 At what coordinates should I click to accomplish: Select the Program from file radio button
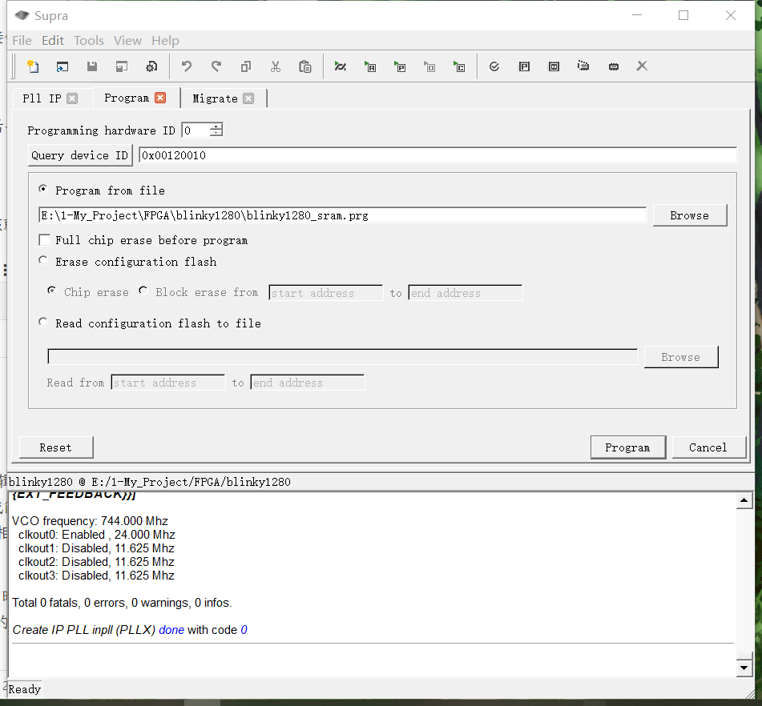point(43,190)
